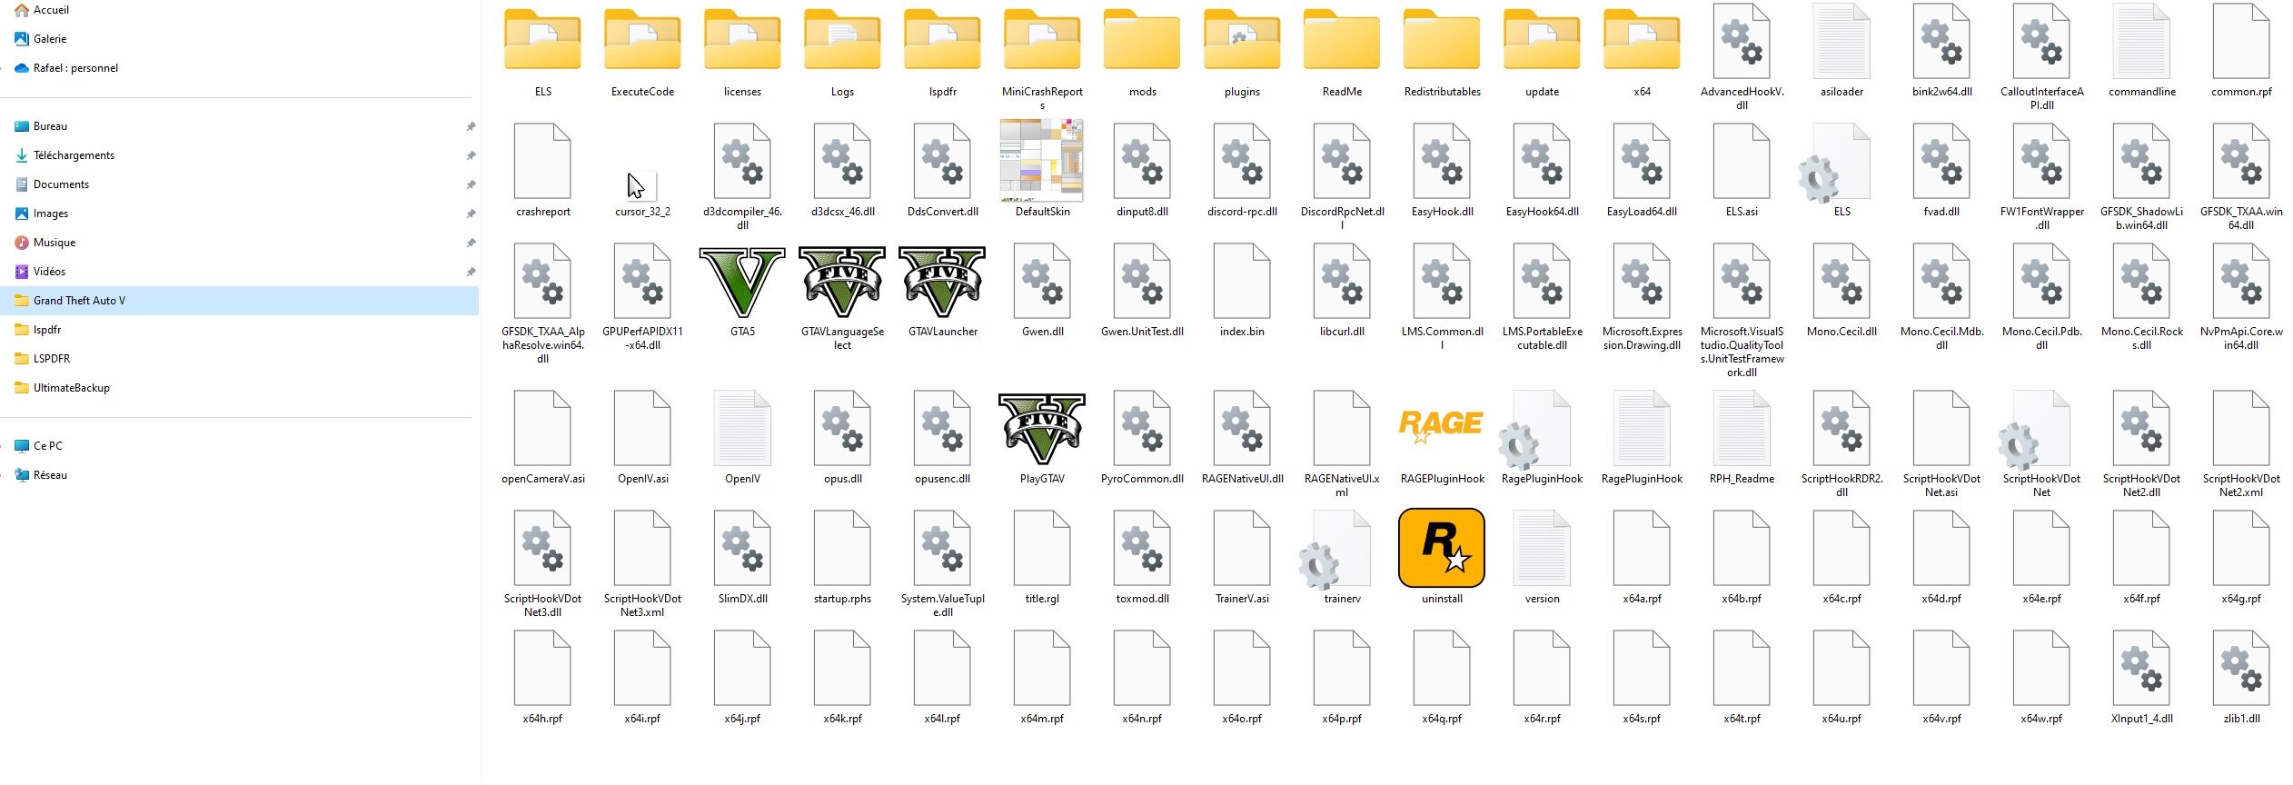The height and width of the screenshot is (785, 2293).
Task: Click the "startup.rphs" file name
Action: 842,599
